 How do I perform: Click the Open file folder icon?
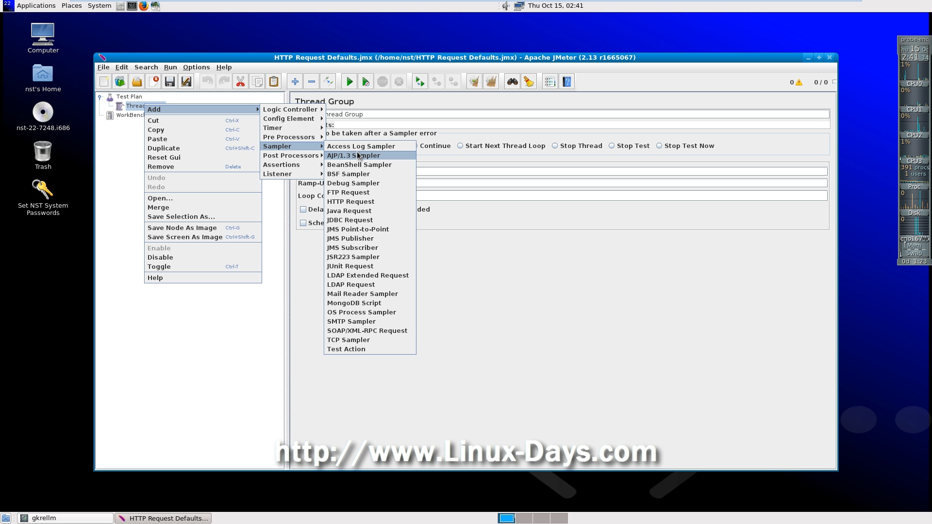tap(137, 82)
